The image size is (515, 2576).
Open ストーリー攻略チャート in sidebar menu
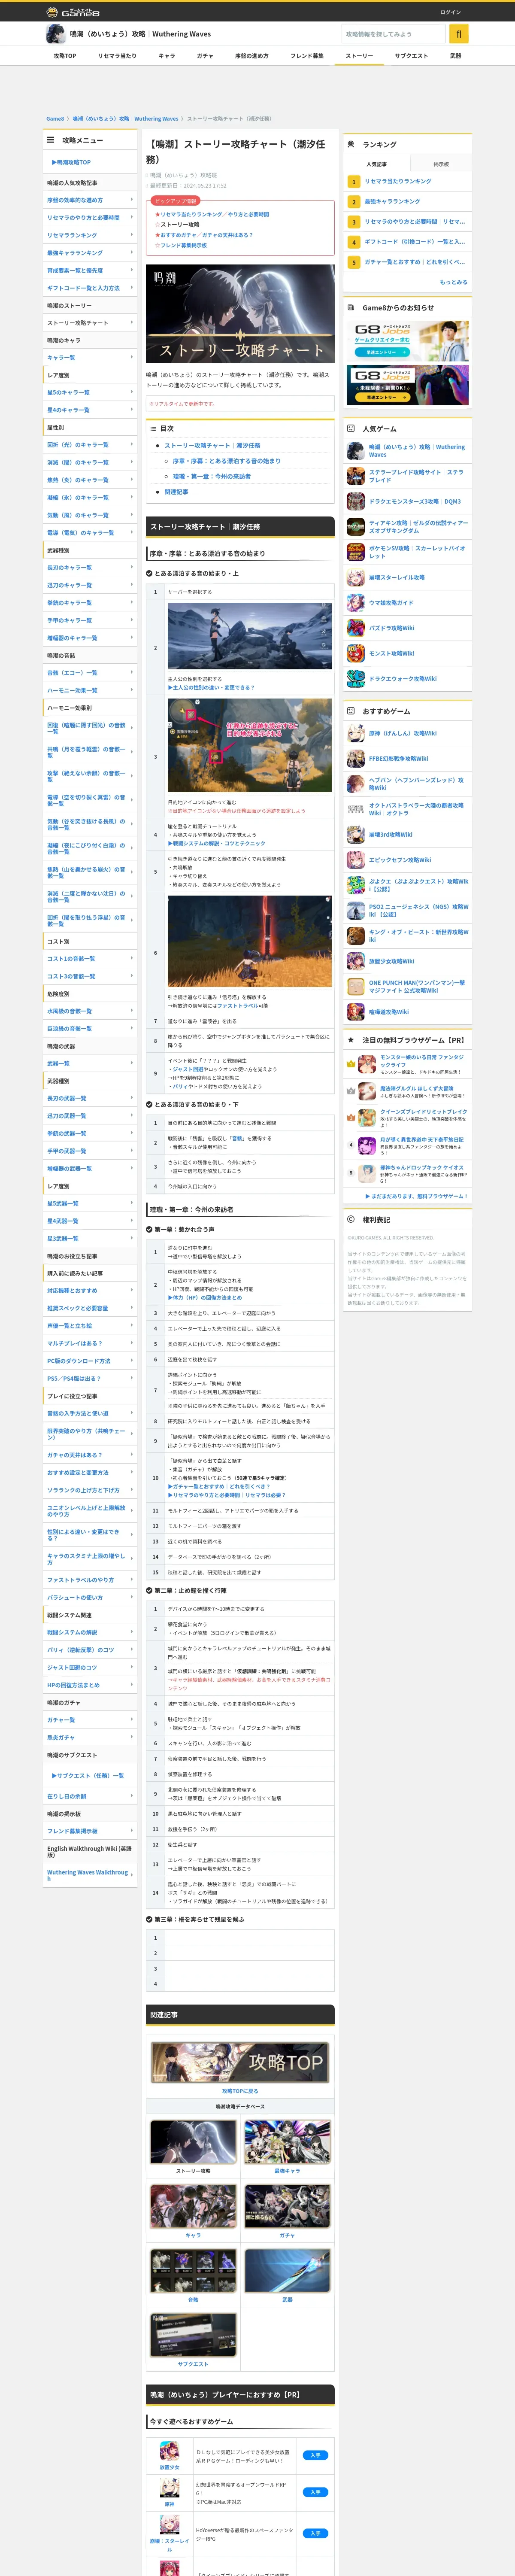(90, 323)
